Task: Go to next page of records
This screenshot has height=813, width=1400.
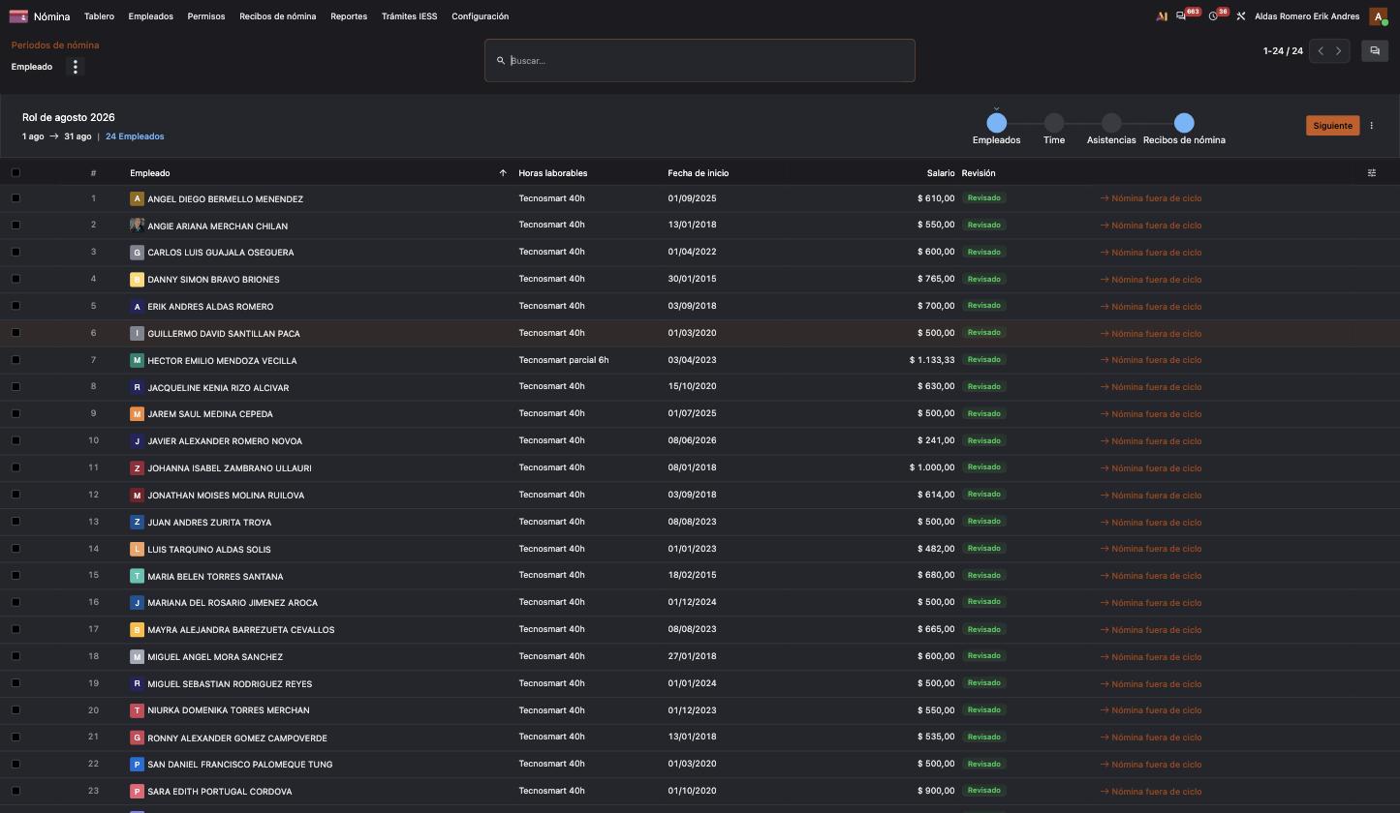Action: [1339, 51]
